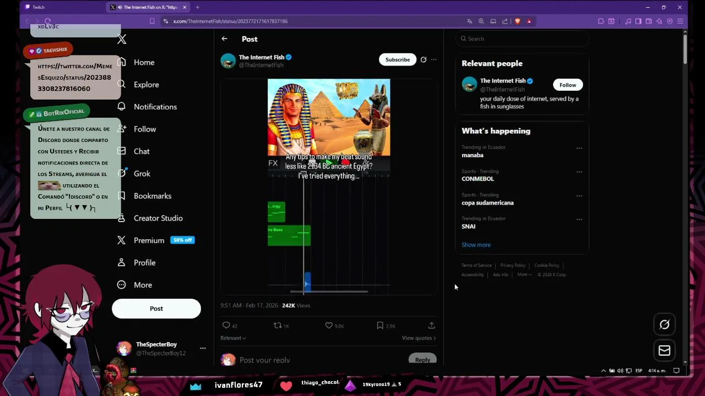705x396 pixels.
Task: Click the white Post button
Action: pos(156,309)
